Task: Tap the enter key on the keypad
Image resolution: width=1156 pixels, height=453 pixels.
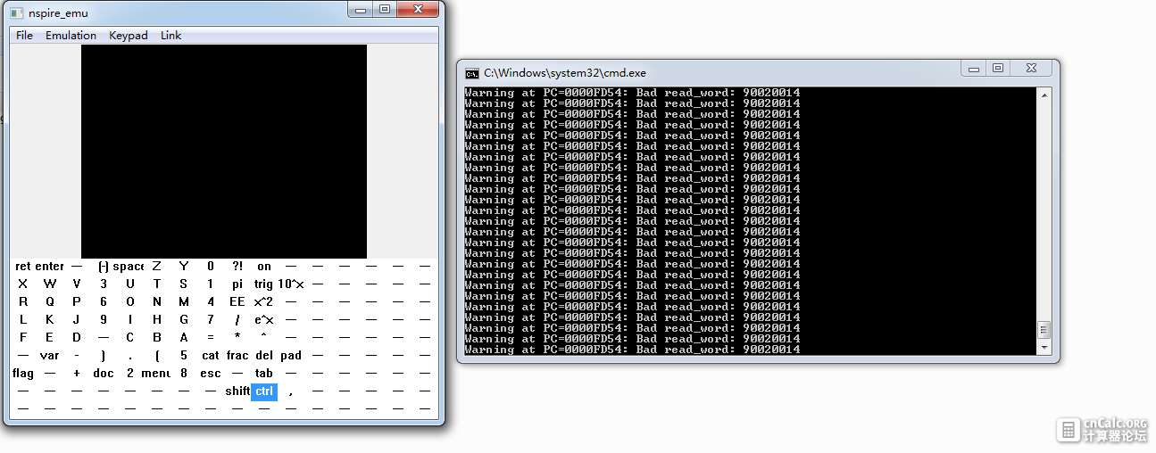Action: pos(50,267)
